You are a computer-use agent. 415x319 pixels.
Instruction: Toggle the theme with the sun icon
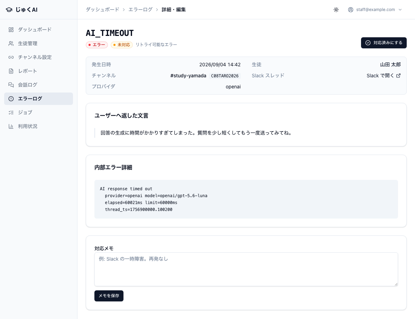click(336, 10)
